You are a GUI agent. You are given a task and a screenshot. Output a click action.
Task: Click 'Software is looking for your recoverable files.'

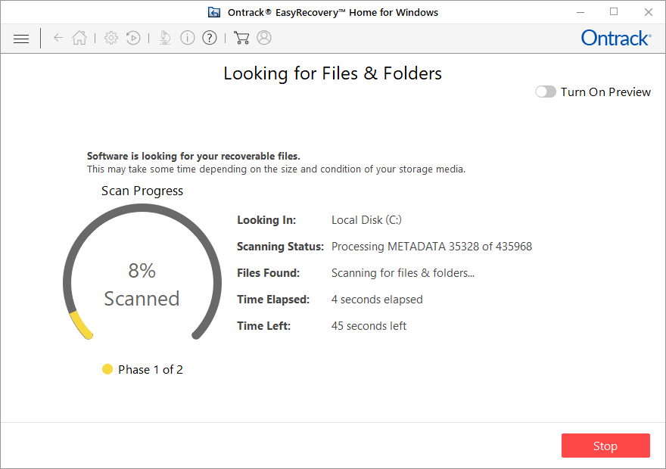pos(194,156)
